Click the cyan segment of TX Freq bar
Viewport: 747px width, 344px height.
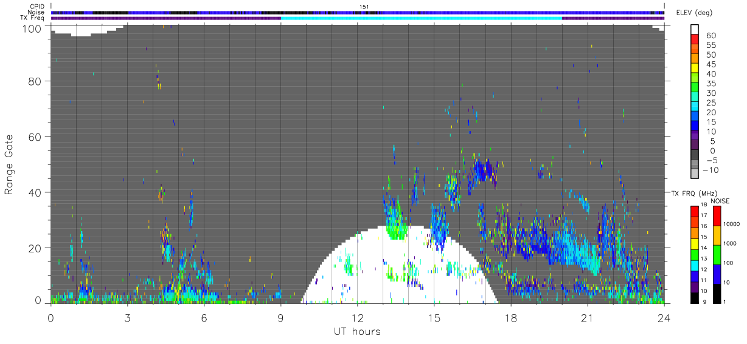coord(421,18)
